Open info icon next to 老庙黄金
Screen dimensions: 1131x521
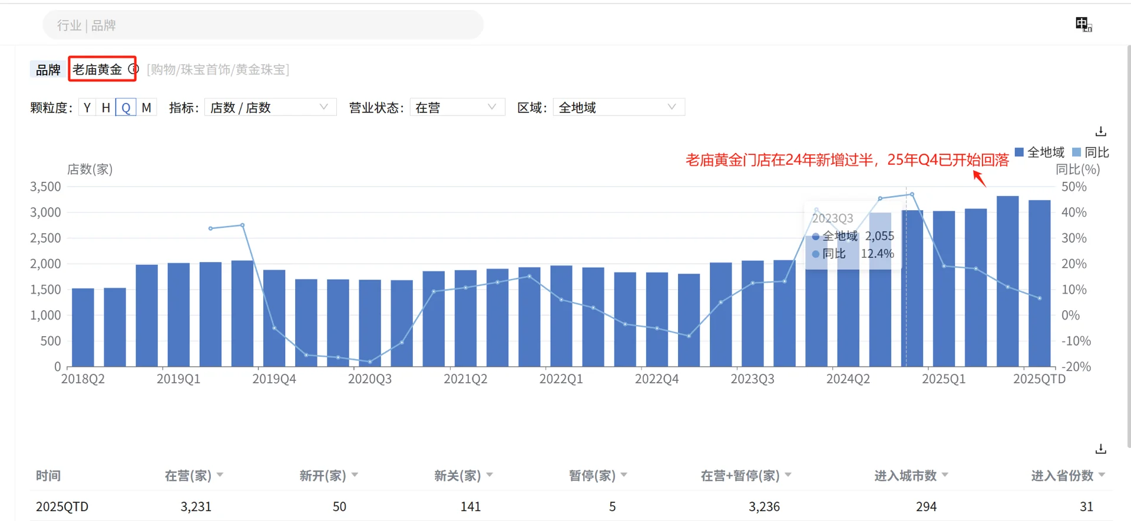pyautogui.click(x=133, y=69)
